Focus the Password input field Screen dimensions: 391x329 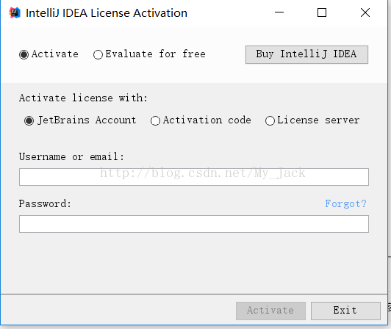click(194, 224)
